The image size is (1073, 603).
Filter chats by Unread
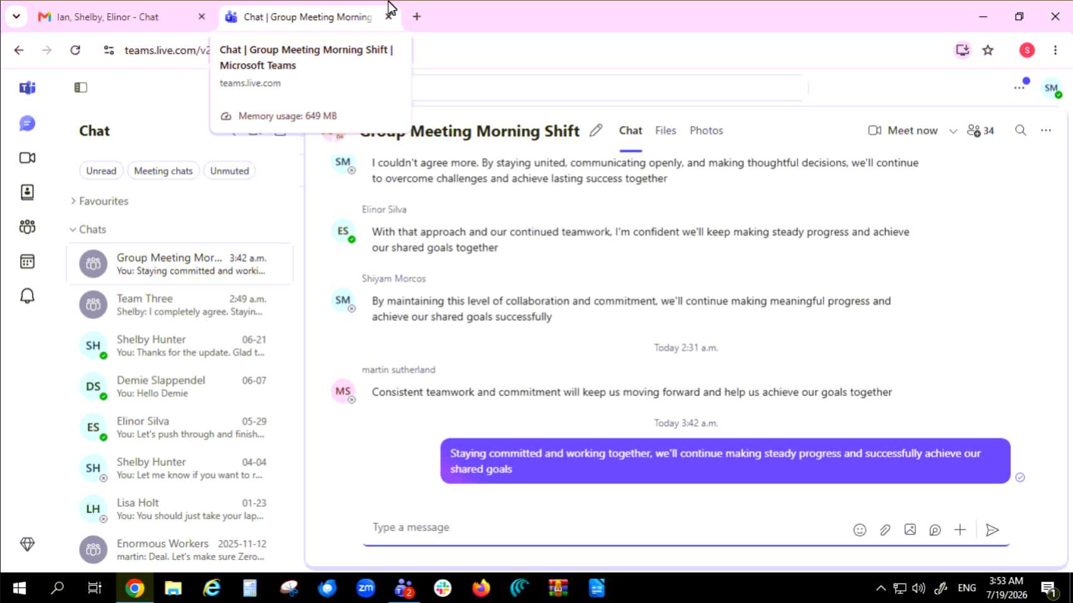101,171
